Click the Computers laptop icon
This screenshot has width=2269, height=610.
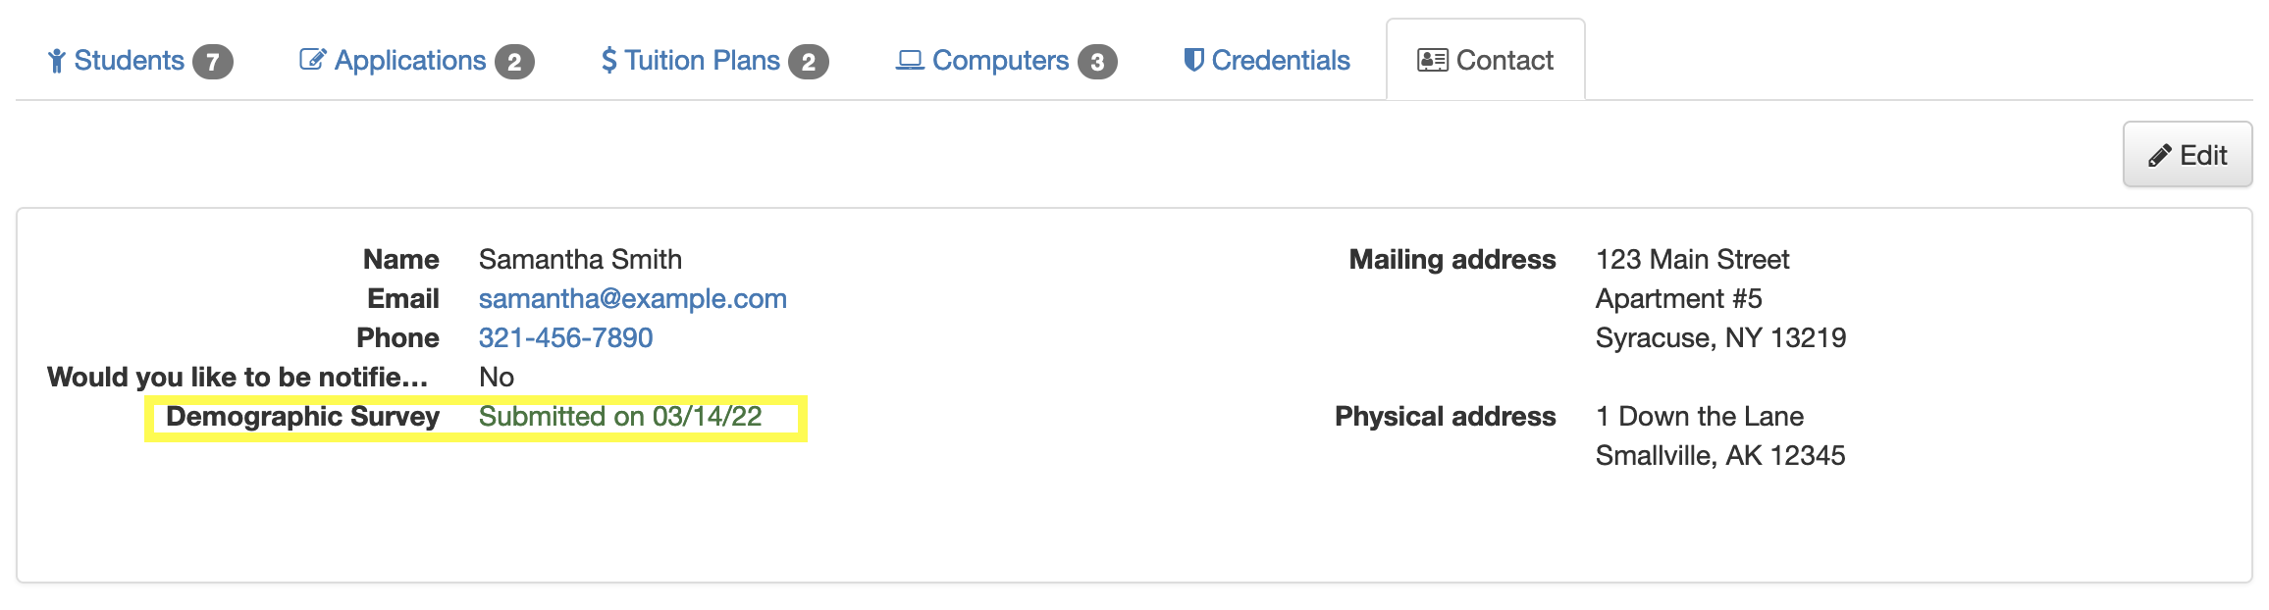click(910, 61)
